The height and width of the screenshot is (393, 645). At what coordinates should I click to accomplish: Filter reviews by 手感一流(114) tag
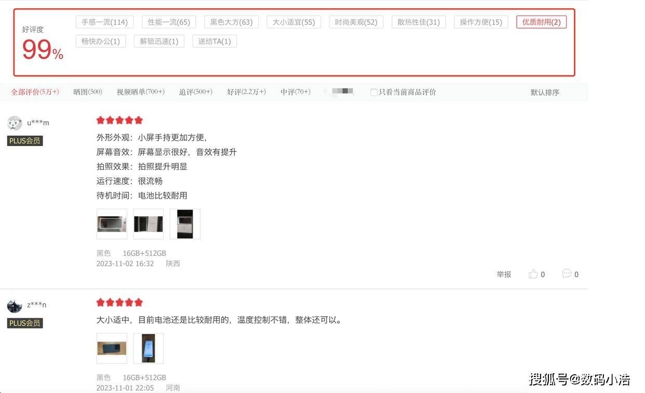point(104,22)
